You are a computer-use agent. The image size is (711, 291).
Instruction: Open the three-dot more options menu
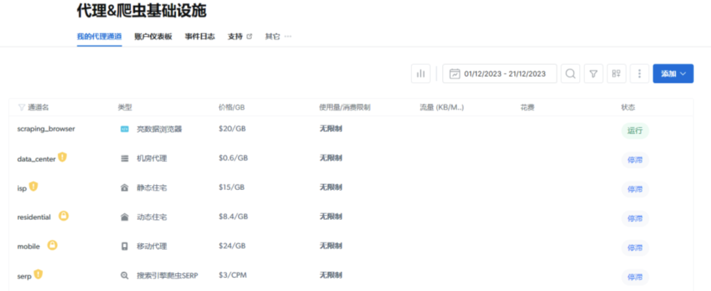[639, 74]
